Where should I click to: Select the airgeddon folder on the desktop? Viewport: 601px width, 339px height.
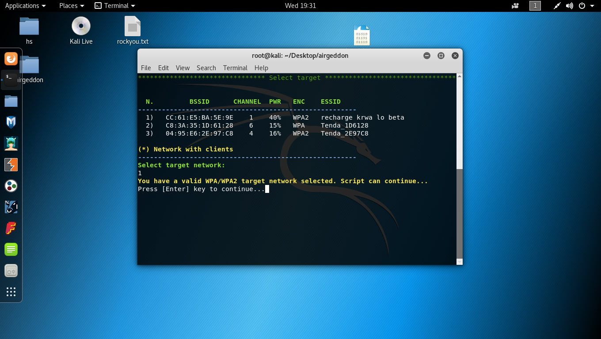pos(30,70)
